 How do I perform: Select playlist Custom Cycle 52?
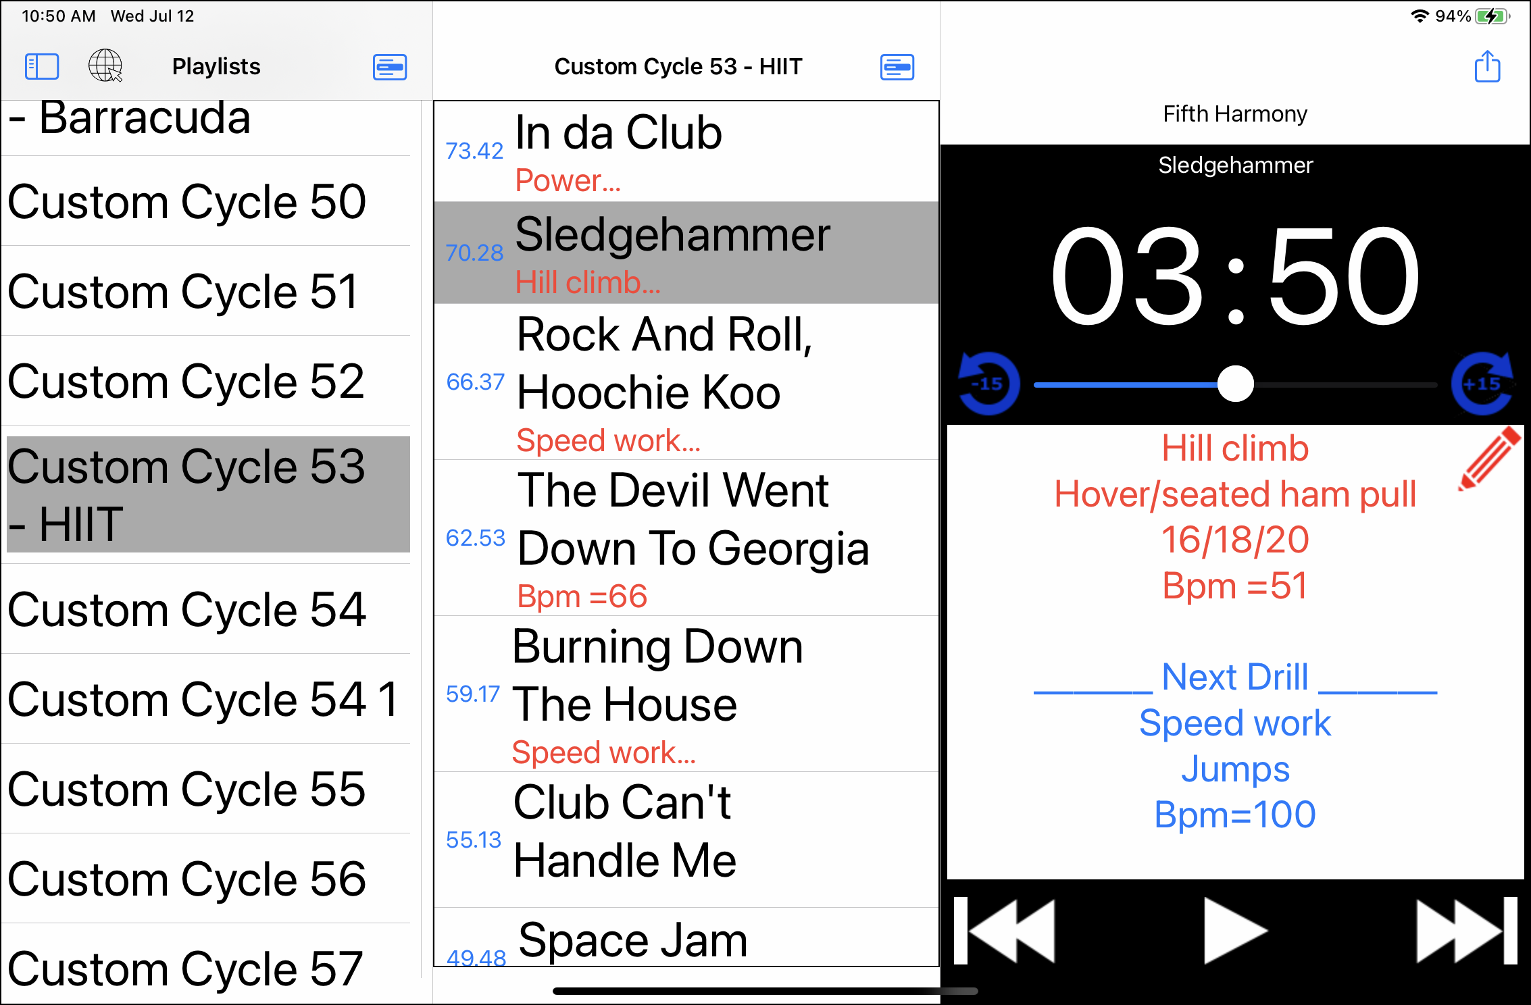tap(206, 381)
